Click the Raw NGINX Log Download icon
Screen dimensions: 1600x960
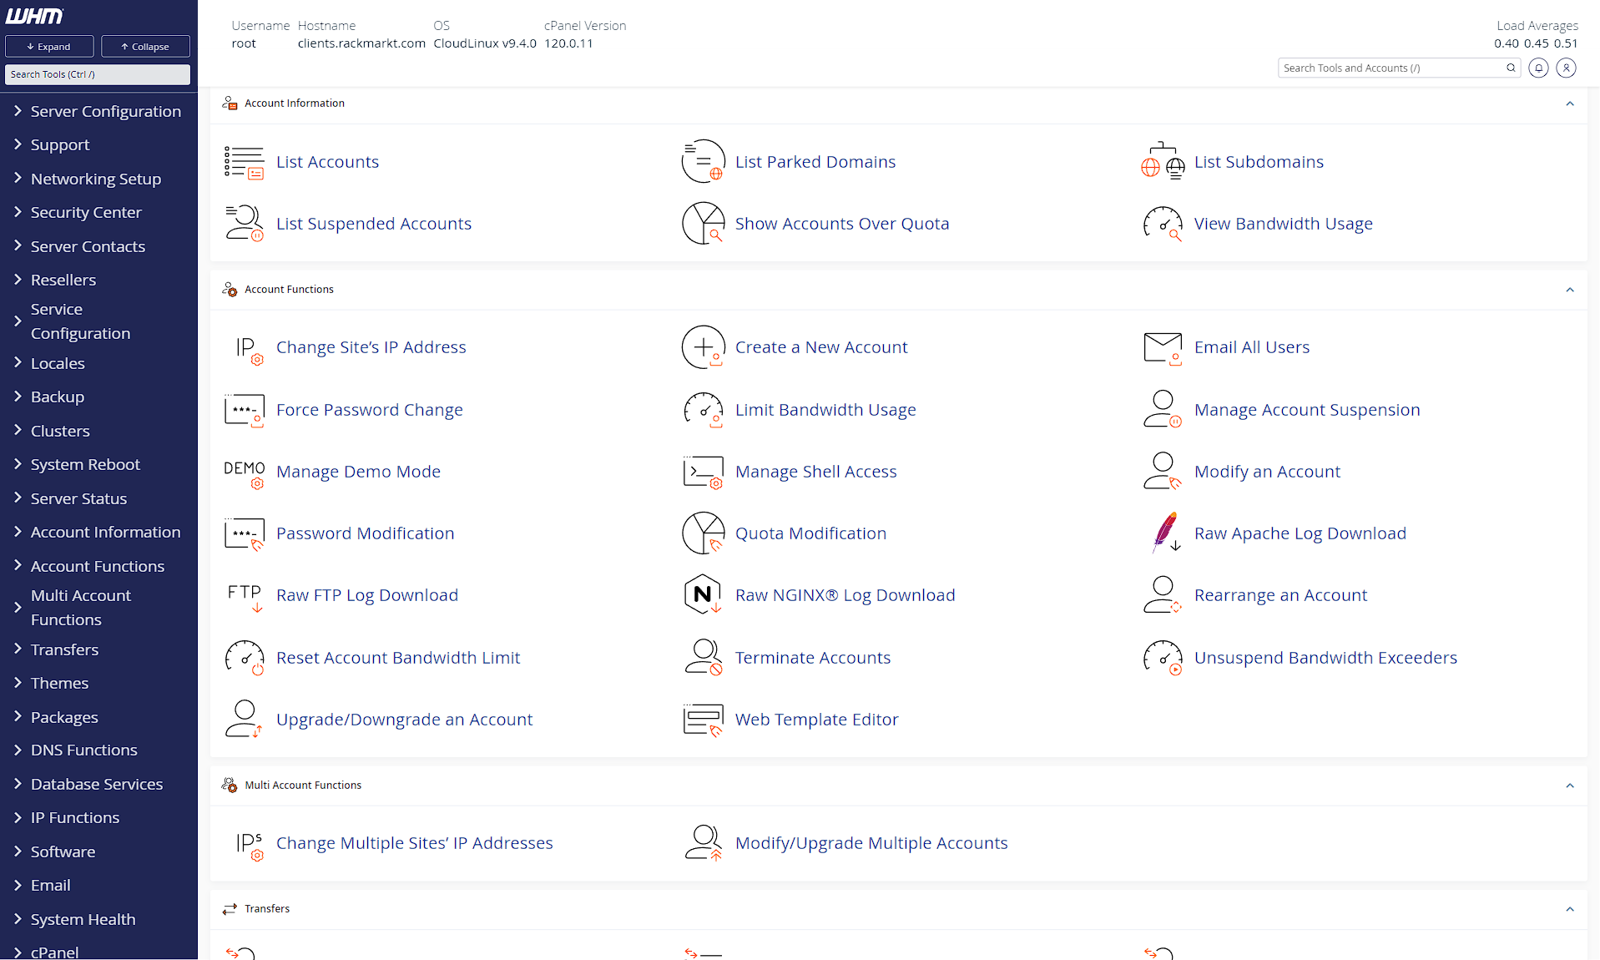point(703,594)
